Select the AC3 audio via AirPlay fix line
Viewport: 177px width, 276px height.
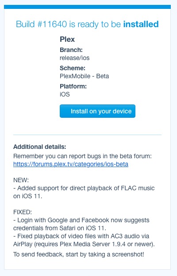pyautogui.click(x=84, y=240)
